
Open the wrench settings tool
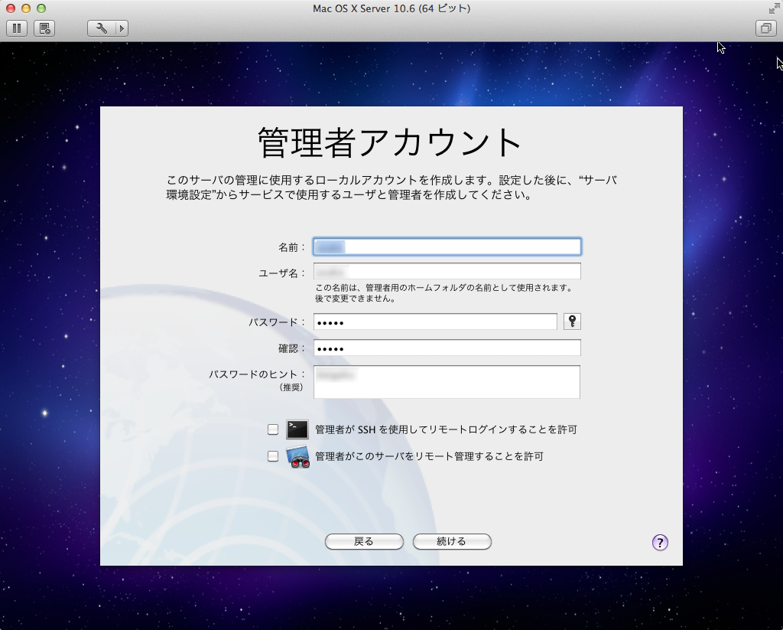tap(102, 28)
